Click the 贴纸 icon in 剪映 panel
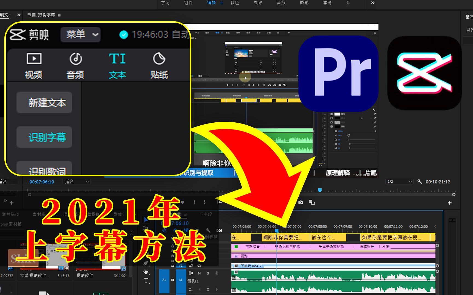Viewport: 473px width, 295px height. [x=159, y=58]
